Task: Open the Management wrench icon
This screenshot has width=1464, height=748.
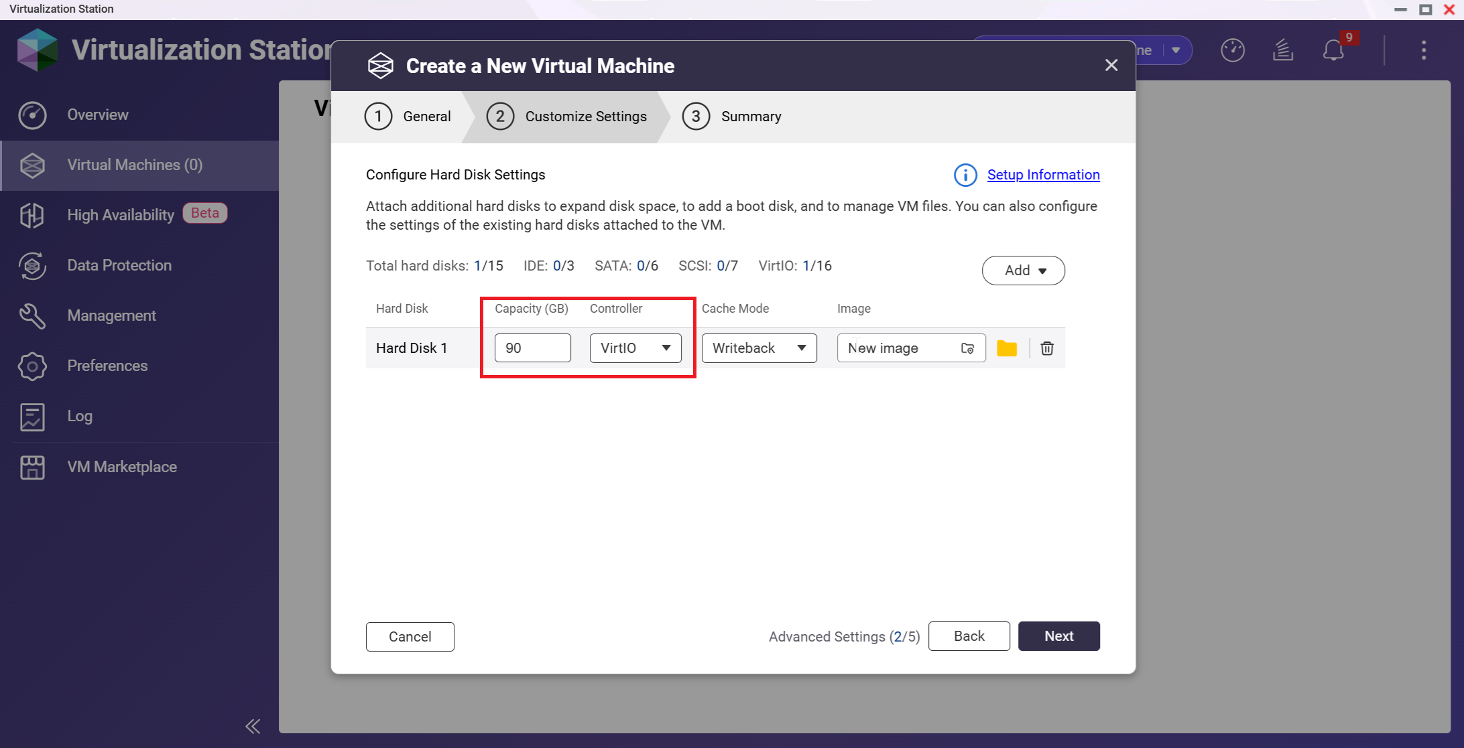Action: point(32,316)
